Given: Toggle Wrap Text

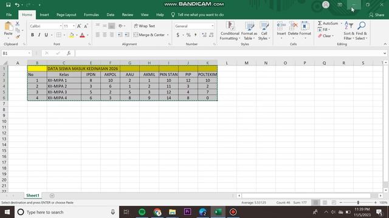Looking at the screenshot, I should (145, 26).
